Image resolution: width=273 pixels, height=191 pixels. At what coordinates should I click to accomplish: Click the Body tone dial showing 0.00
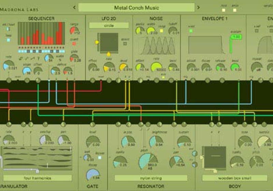point(245,141)
